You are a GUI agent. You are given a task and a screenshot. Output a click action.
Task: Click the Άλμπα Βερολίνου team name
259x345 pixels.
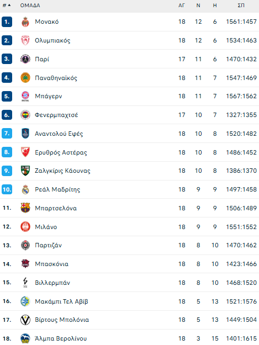tap(61, 338)
